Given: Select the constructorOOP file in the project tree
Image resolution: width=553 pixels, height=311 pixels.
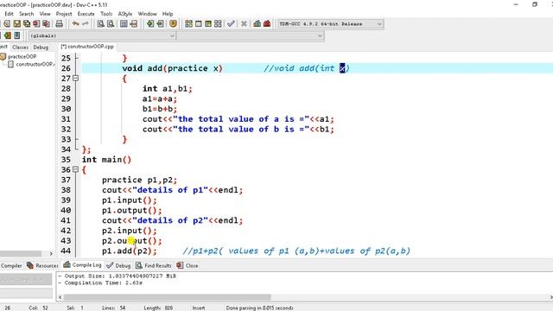Looking at the screenshot, I should click(x=32, y=64).
